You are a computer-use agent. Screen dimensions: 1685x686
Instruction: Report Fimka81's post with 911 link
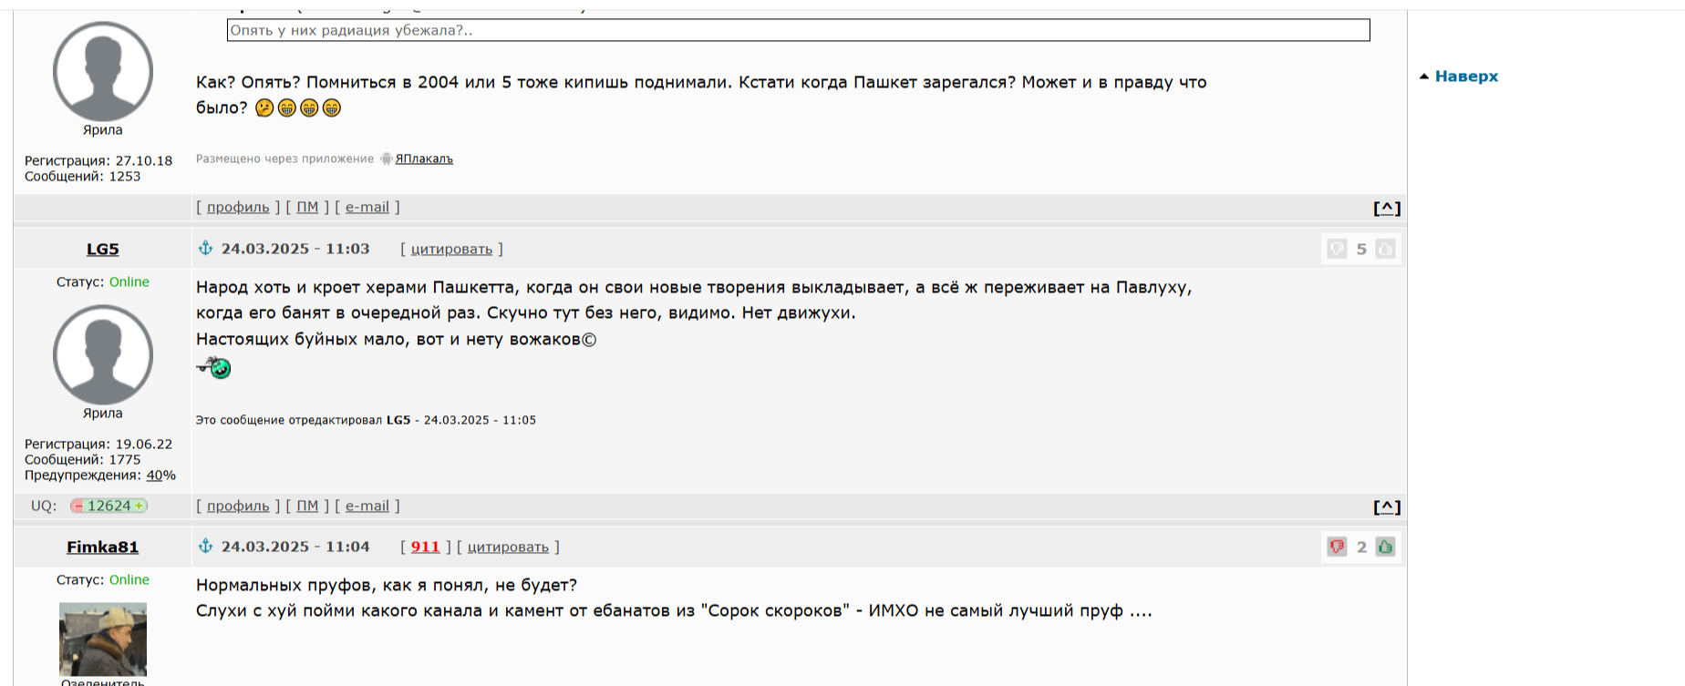(x=425, y=547)
